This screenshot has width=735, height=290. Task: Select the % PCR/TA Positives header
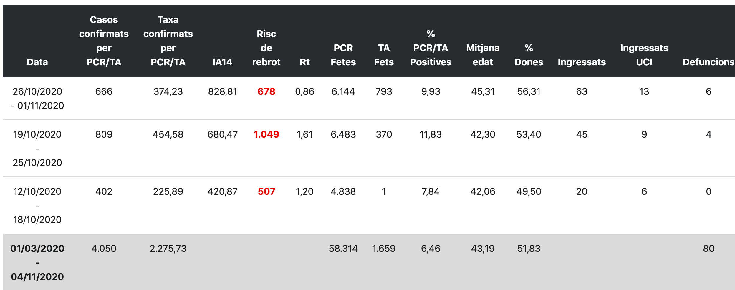pos(431,48)
